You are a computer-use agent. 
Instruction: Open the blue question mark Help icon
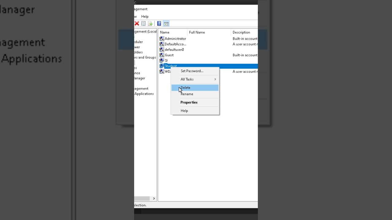coord(159,24)
